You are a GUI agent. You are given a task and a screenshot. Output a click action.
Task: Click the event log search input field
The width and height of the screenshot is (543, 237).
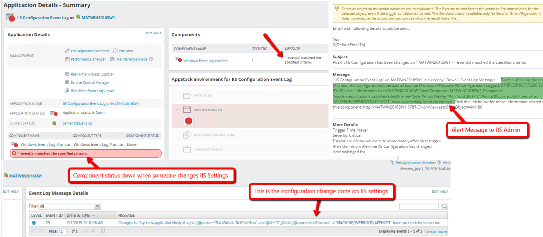[419, 206]
